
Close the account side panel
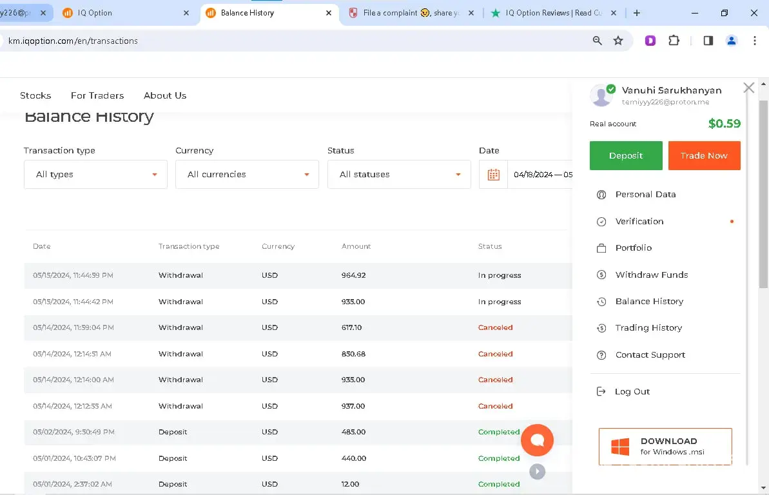(748, 88)
